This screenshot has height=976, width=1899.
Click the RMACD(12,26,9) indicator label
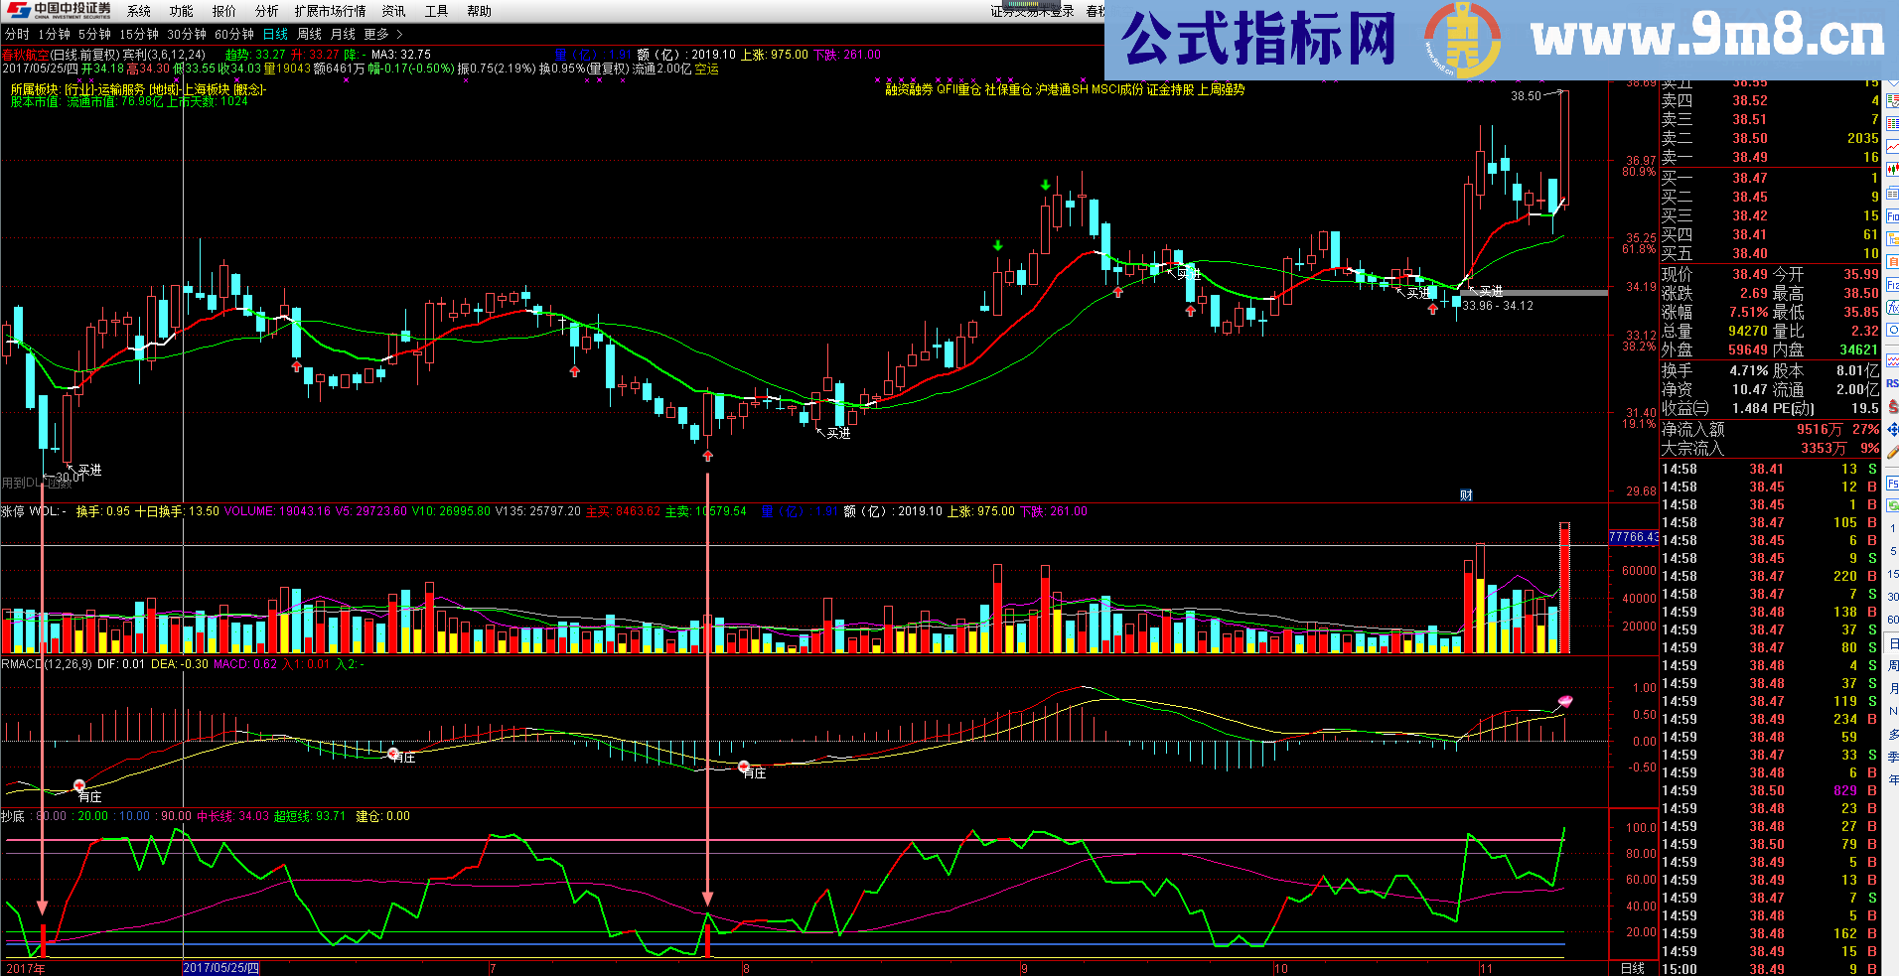click(x=47, y=664)
